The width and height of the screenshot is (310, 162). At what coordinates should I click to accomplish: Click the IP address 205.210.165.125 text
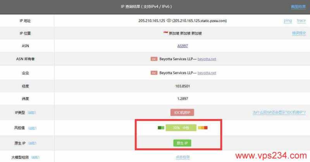pyautogui.click(x=152, y=21)
